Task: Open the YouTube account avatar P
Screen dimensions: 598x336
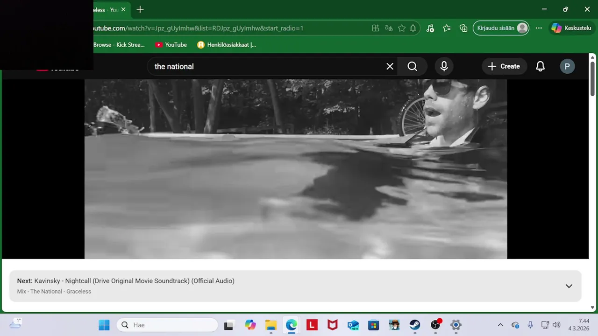Action: pyautogui.click(x=567, y=66)
